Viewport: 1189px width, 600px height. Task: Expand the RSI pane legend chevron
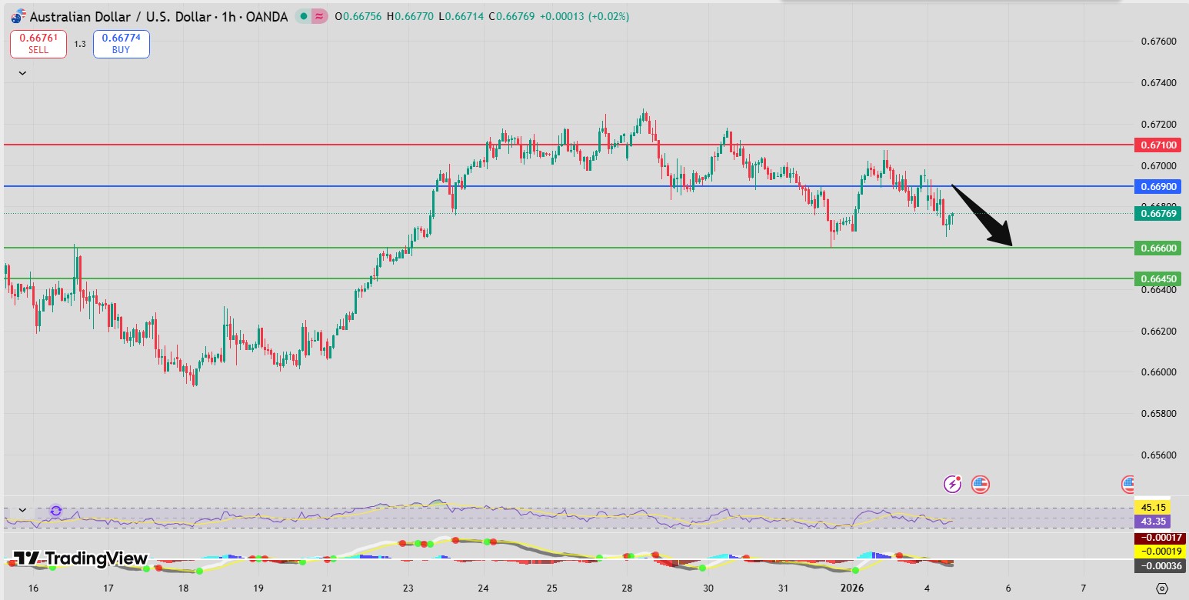point(22,510)
